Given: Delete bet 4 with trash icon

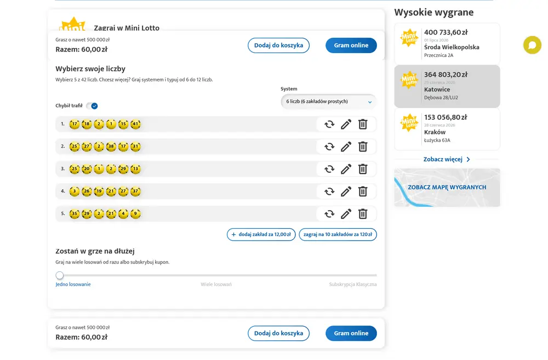Looking at the screenshot, I should 363,191.
